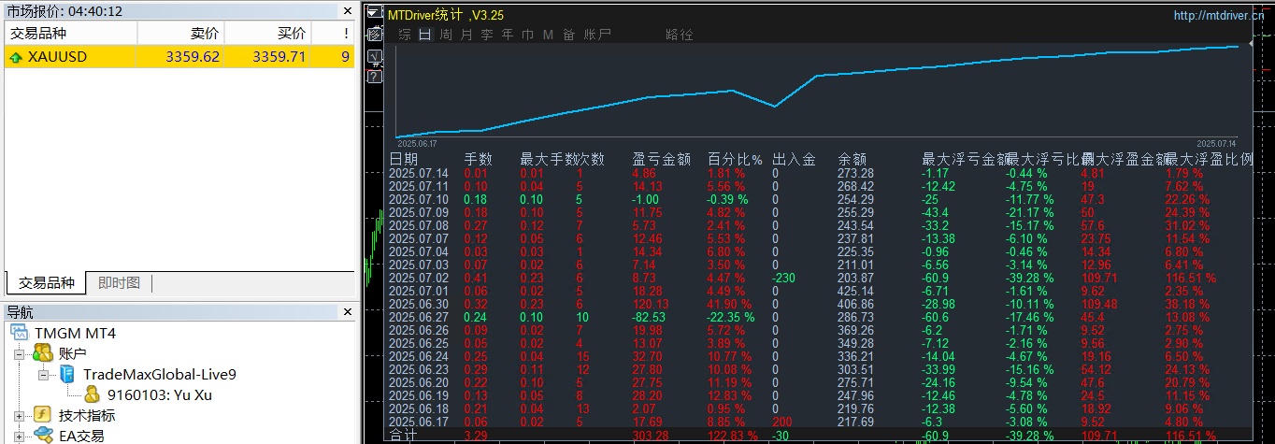Click the 账户 accounts group icon
Screen dimensions: 1275x444
[x=42, y=353]
